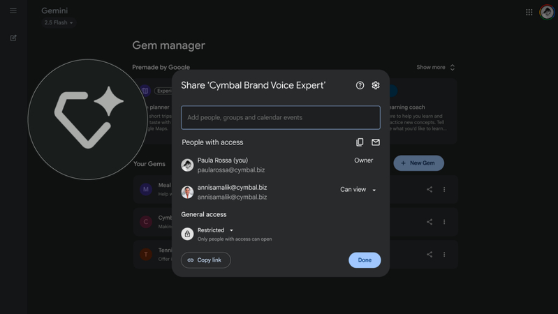Screen dimensions: 558x314
Task: Click paularossa@cymbal.biz email text
Action: pos(231,170)
